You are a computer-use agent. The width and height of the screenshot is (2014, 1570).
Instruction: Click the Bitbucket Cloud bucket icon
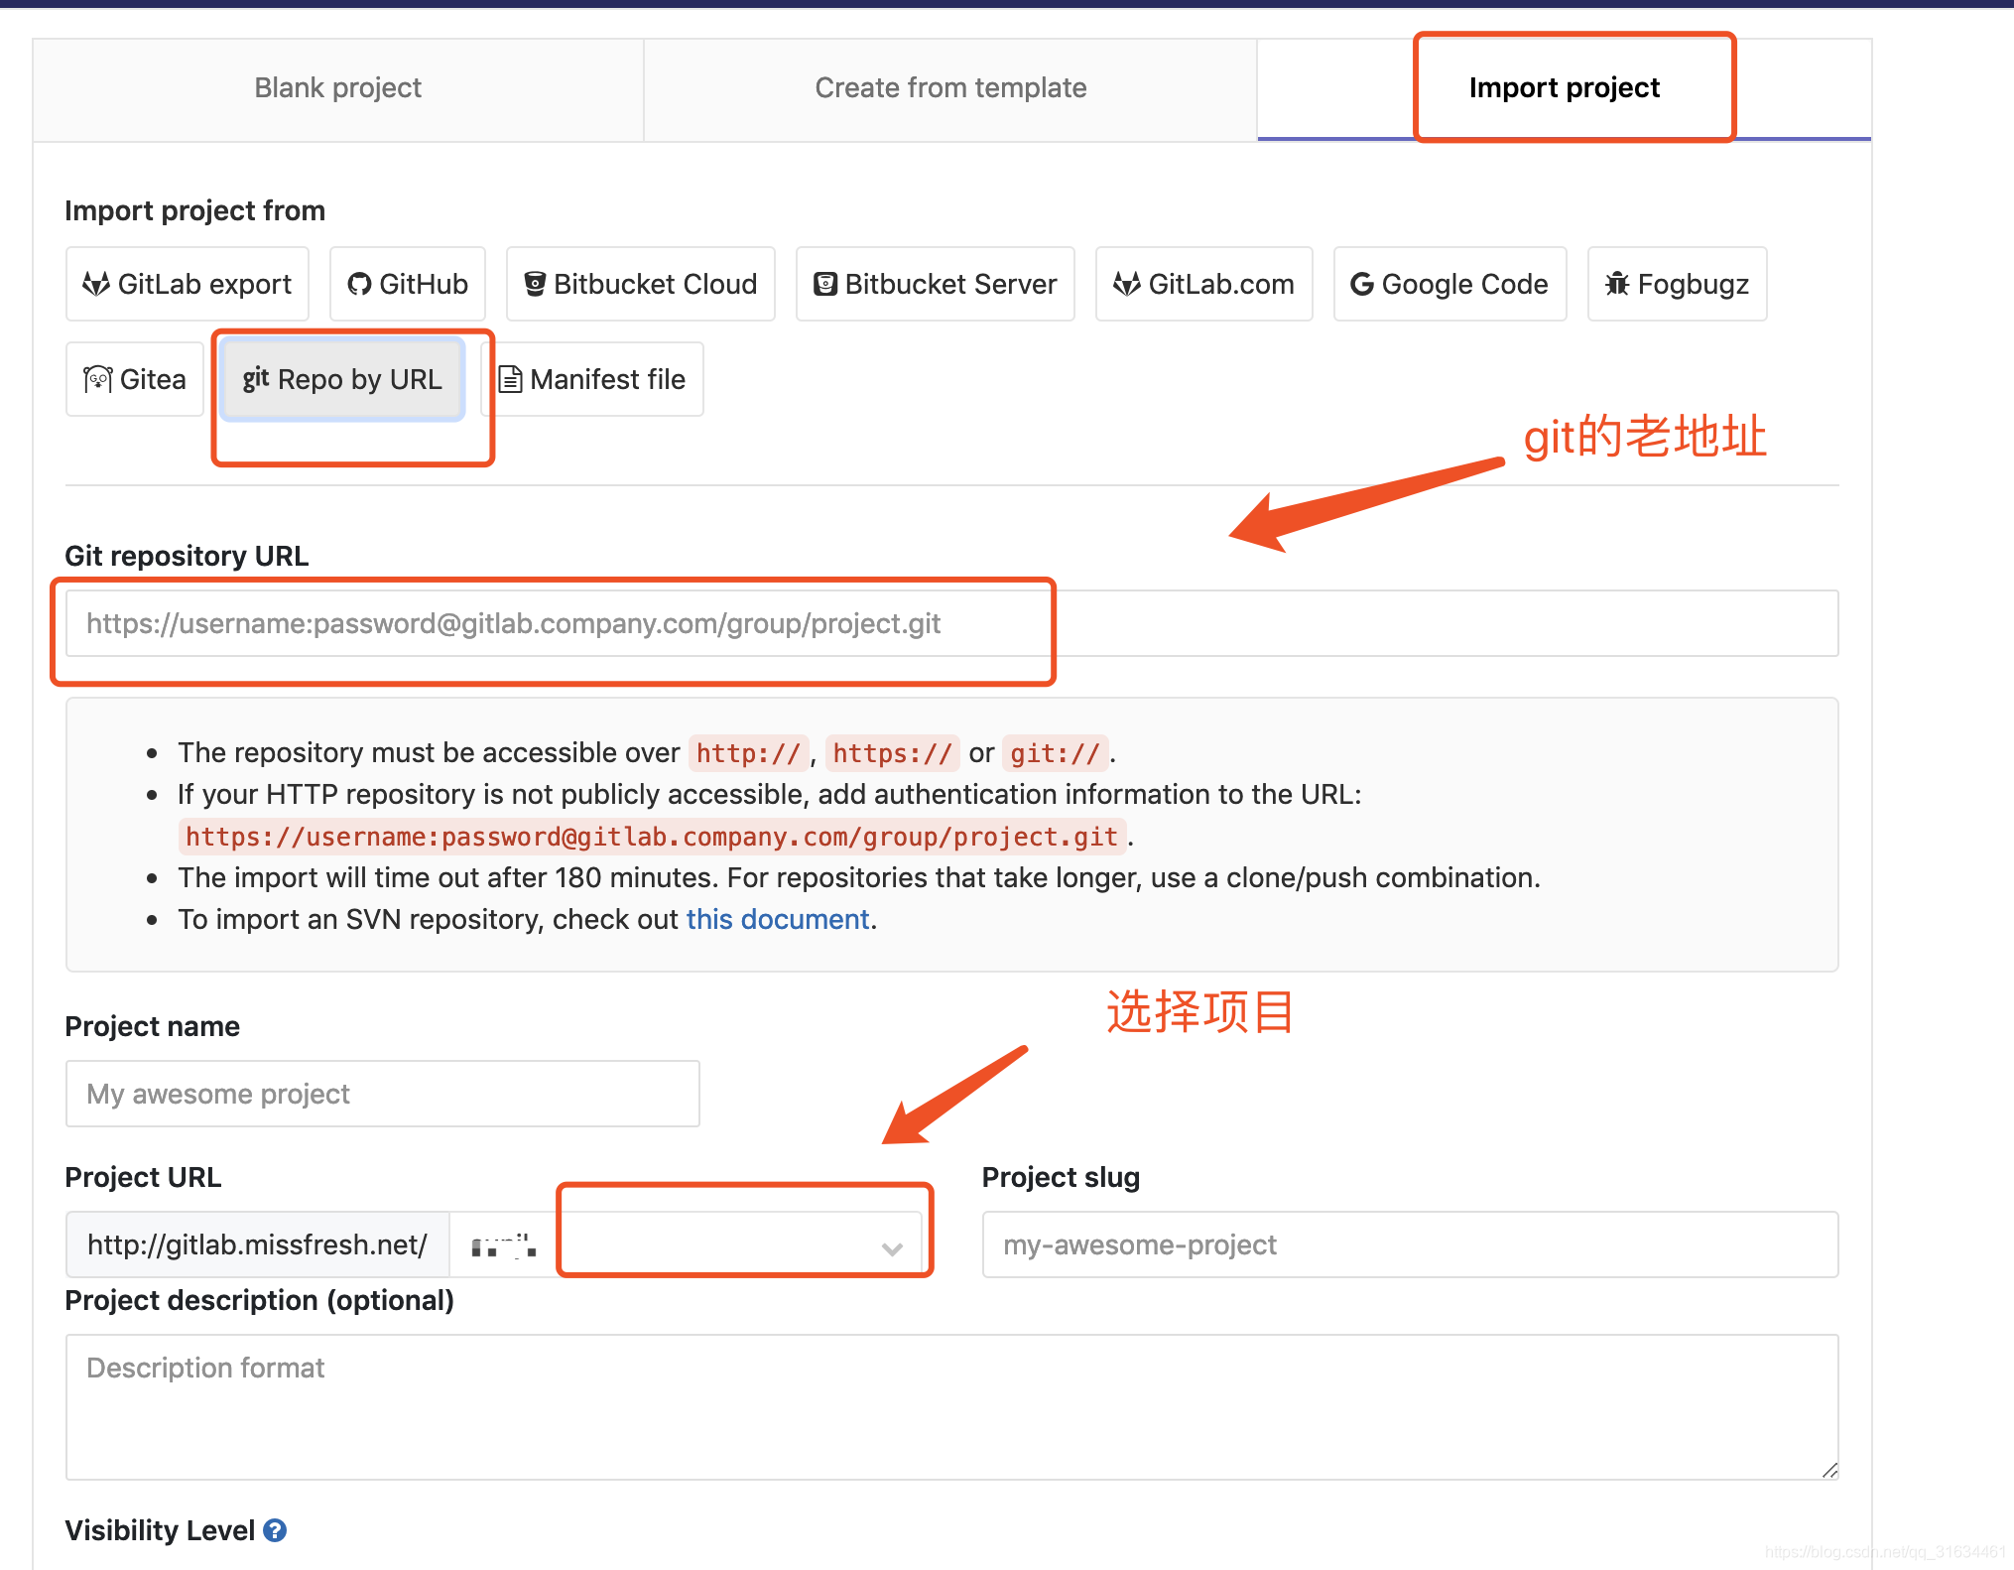pos(535,284)
